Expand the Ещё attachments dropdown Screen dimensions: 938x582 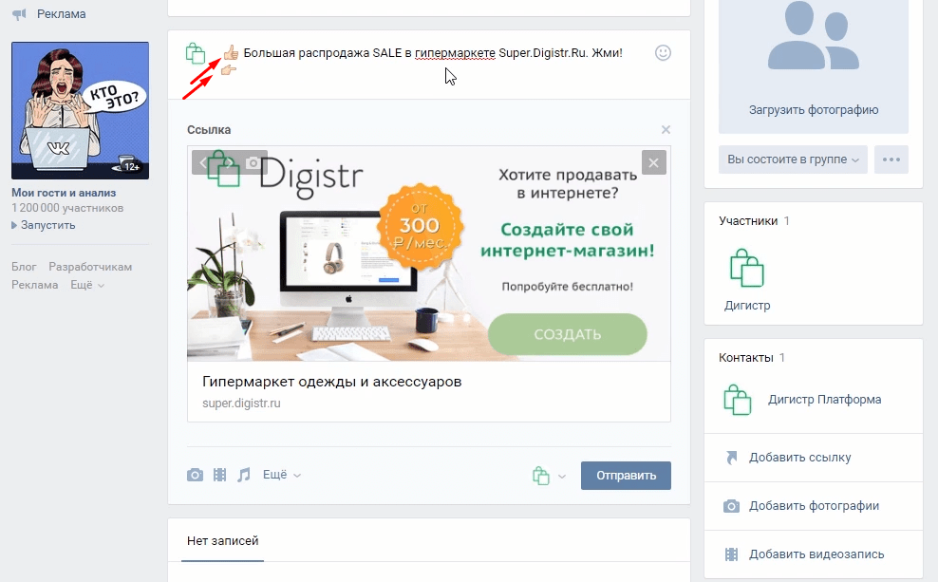click(282, 475)
